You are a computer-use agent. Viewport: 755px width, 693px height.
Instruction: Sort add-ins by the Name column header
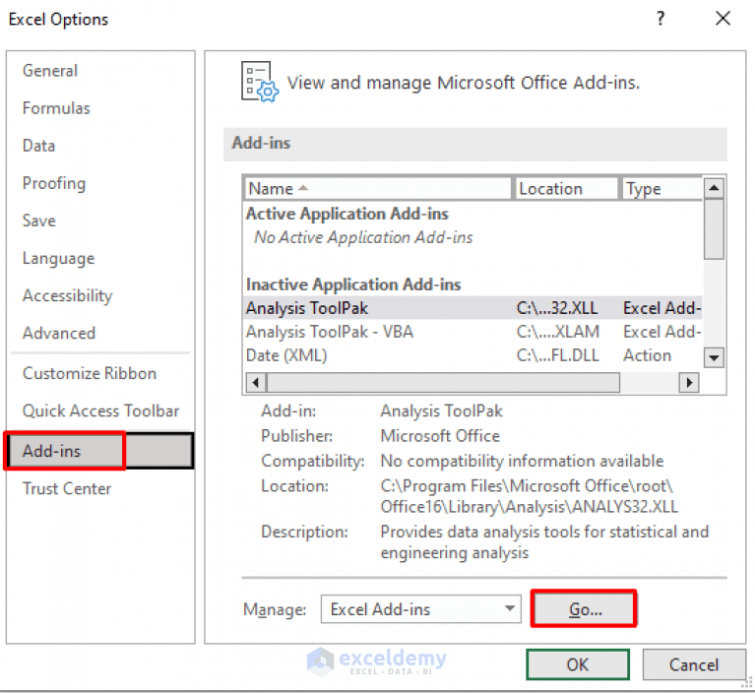pos(378,189)
